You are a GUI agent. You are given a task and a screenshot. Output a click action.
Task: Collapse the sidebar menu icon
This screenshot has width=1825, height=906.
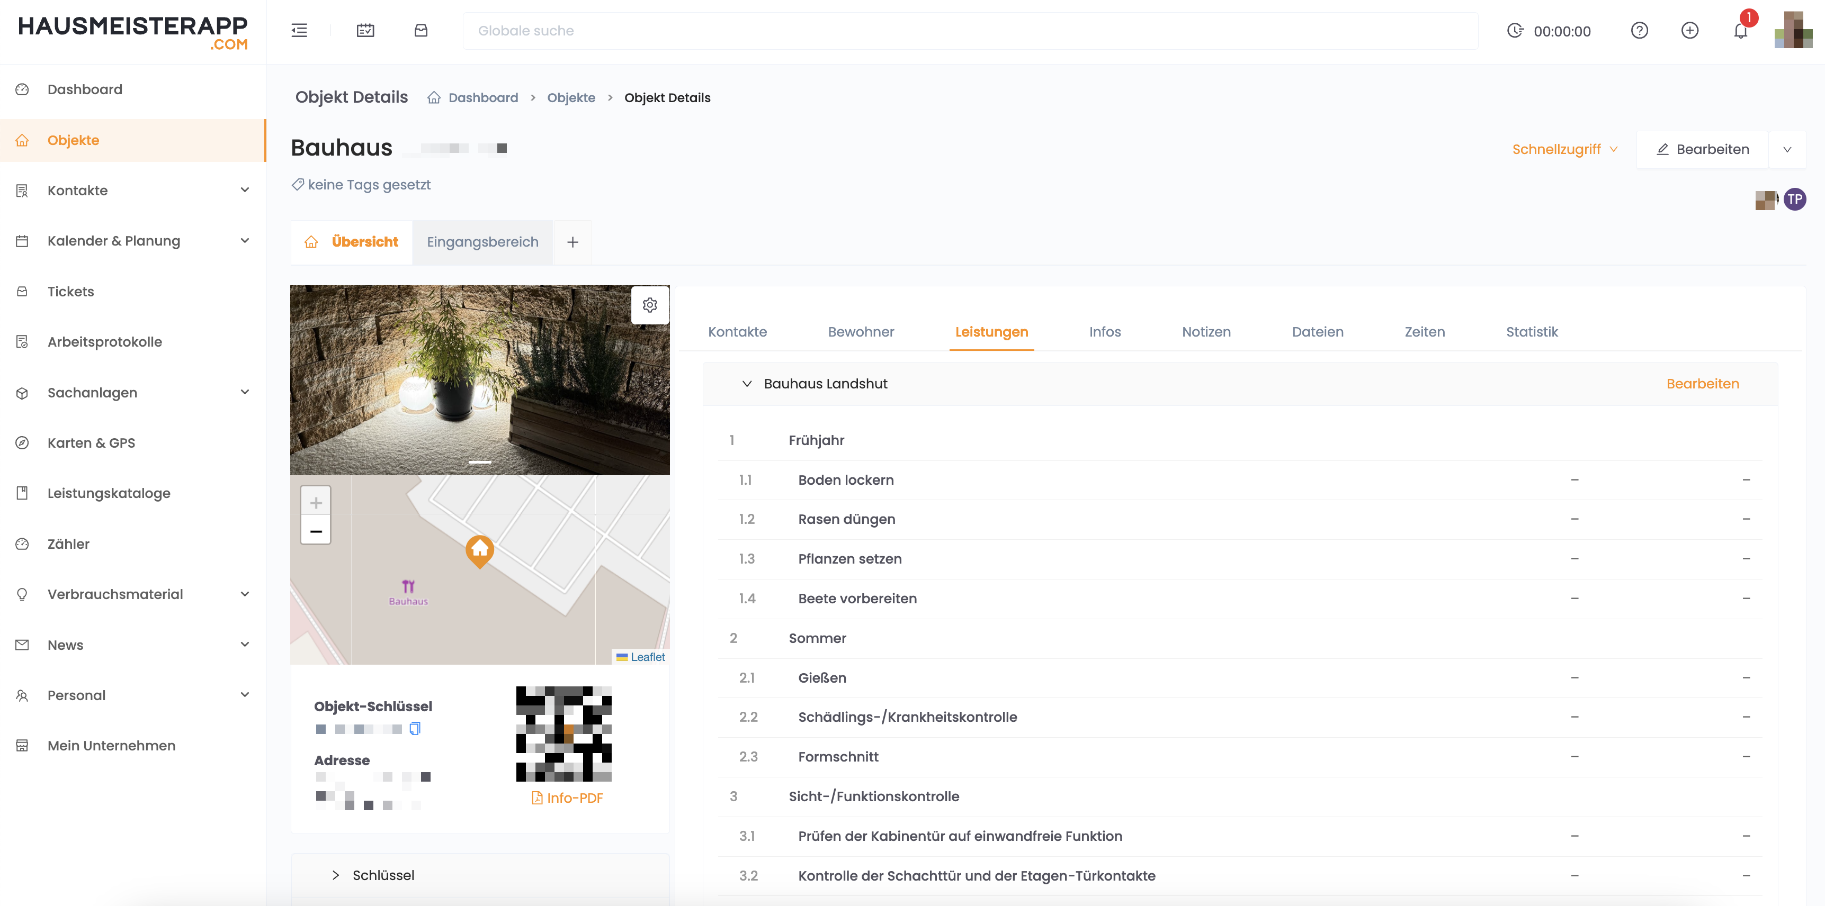(299, 31)
